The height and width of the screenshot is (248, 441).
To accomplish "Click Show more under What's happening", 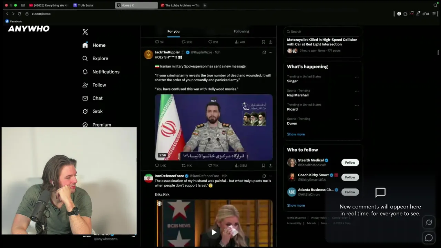I will (296, 134).
